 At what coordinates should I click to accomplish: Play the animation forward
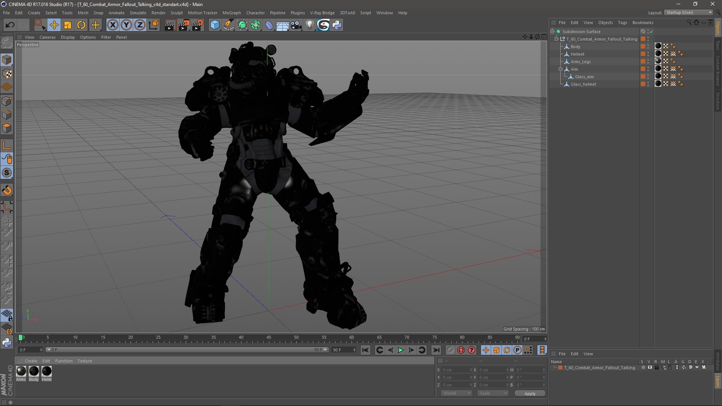(x=400, y=350)
